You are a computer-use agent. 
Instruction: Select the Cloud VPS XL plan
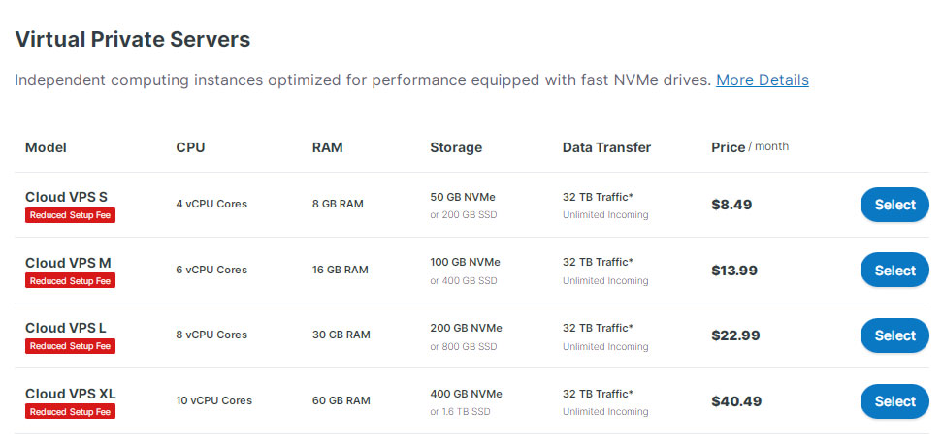tap(894, 401)
